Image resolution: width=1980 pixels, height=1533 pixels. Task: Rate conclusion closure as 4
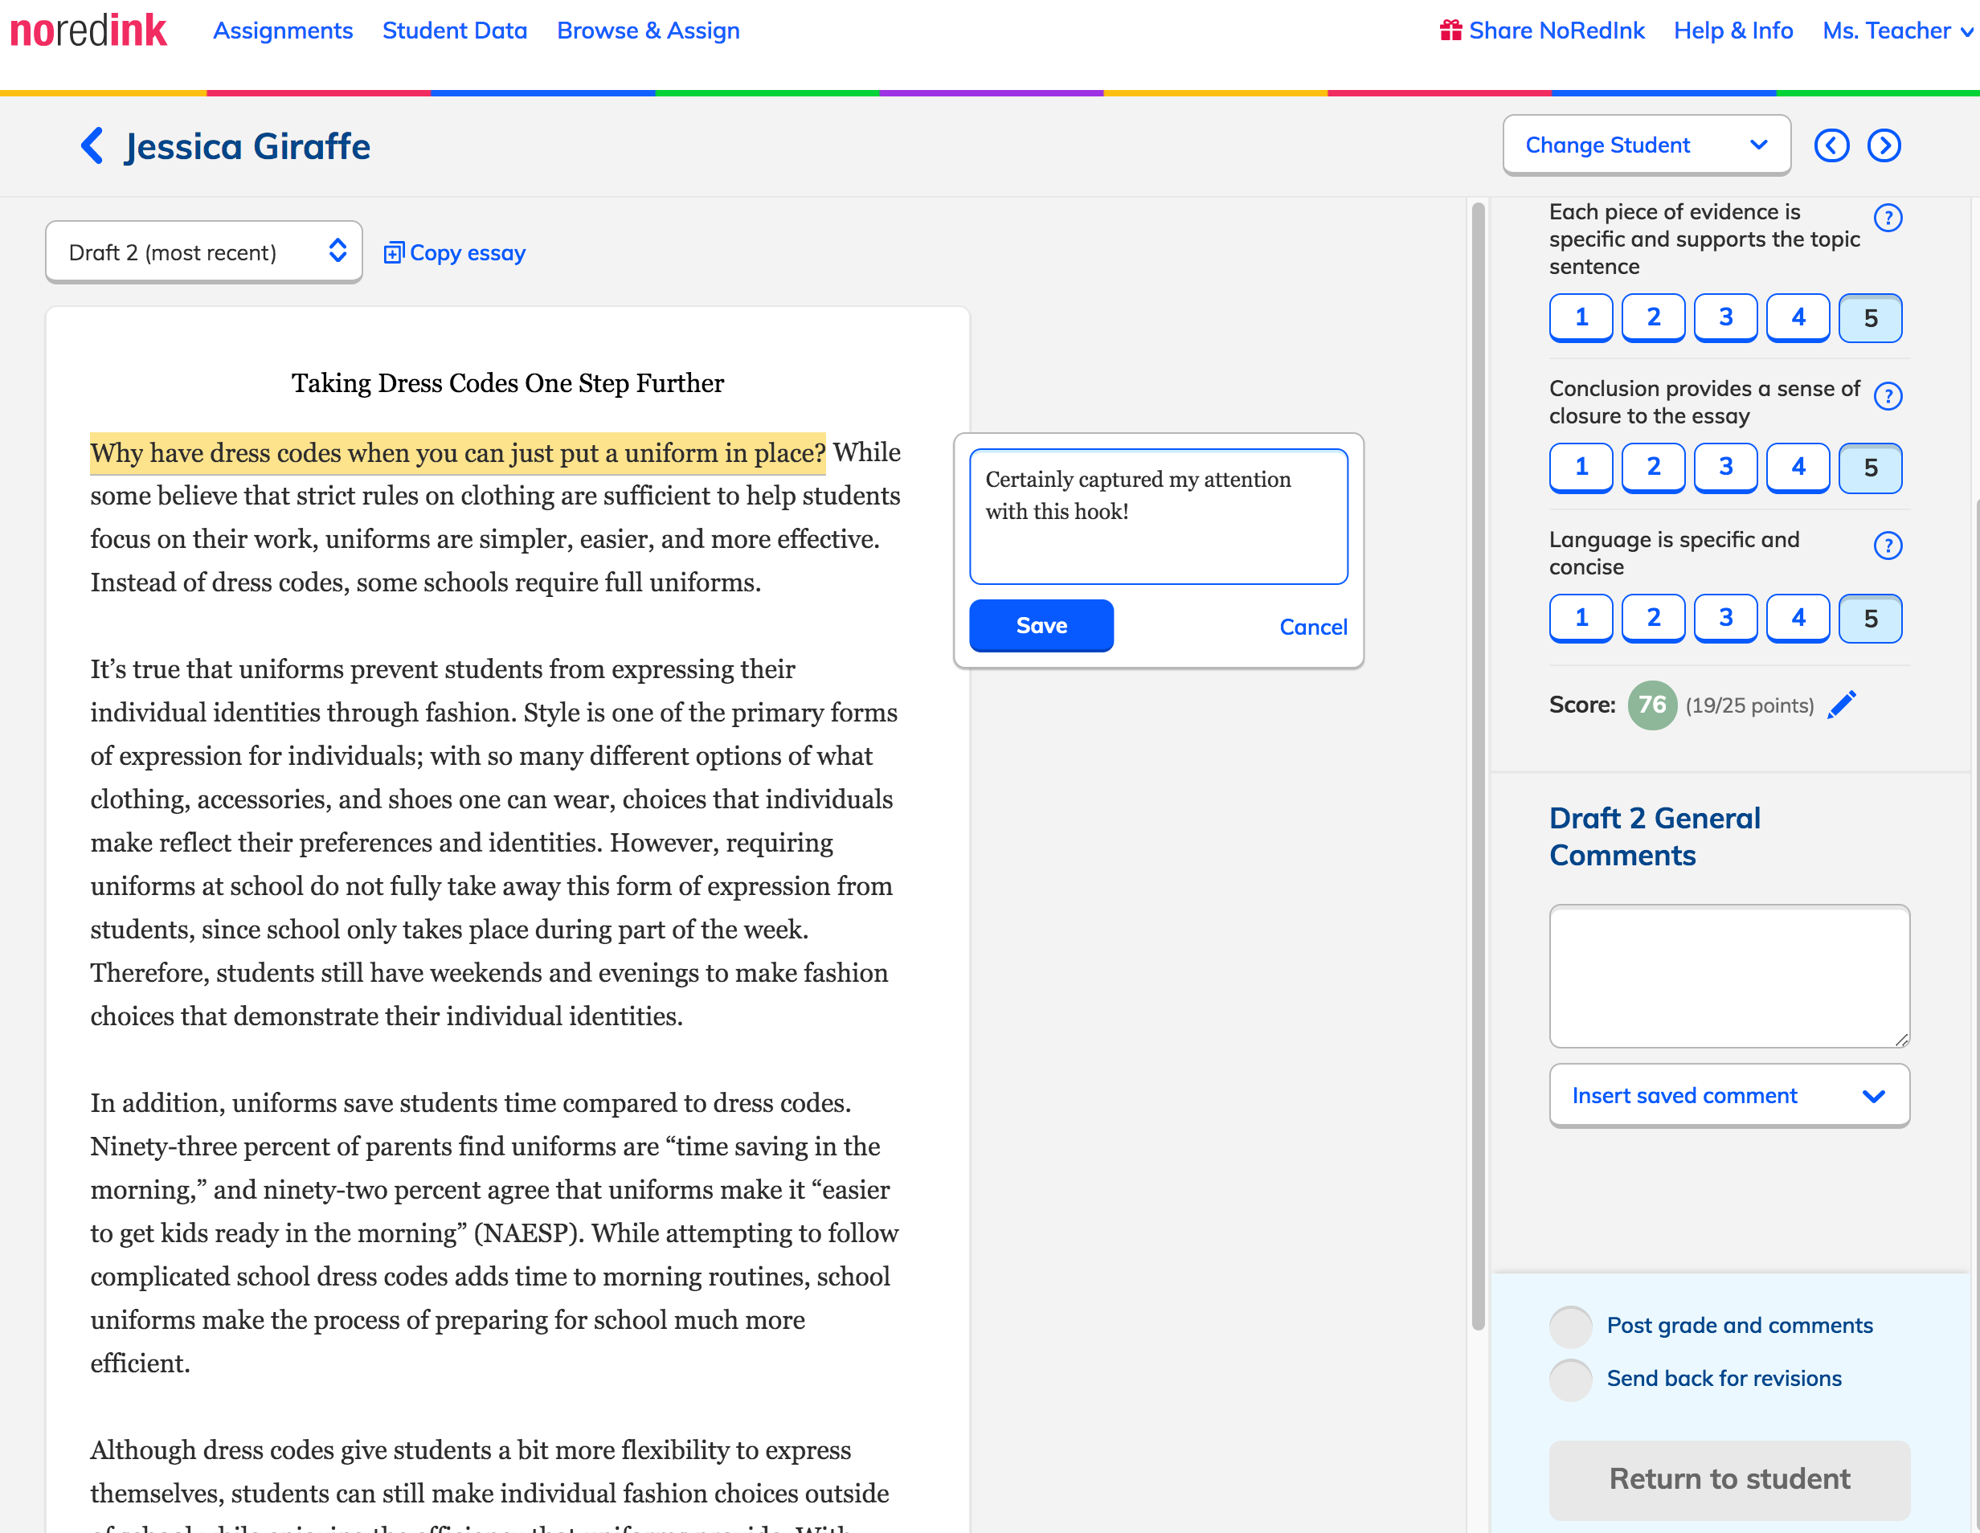1798,467
